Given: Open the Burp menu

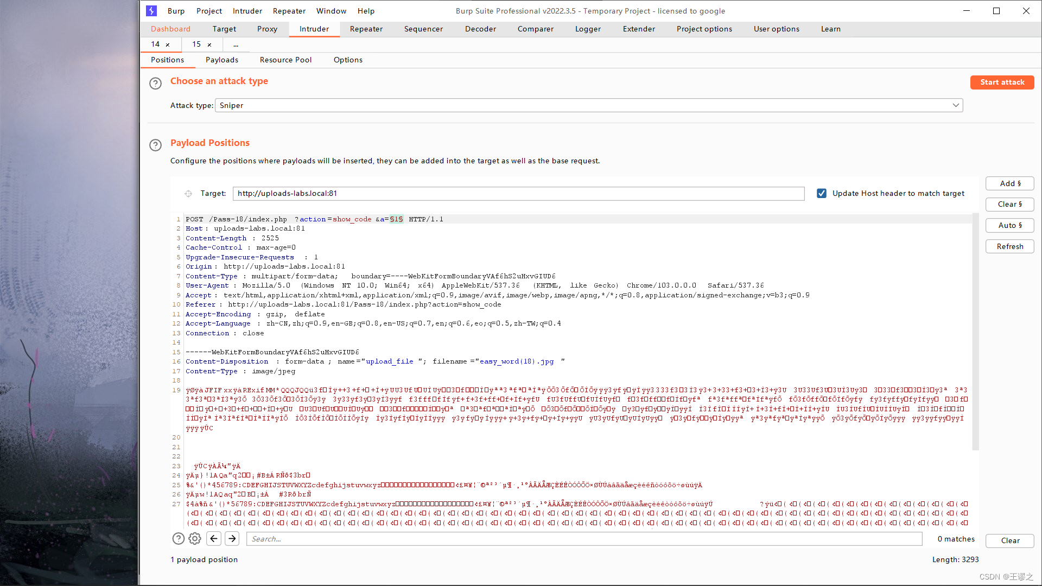Looking at the screenshot, I should (x=176, y=11).
